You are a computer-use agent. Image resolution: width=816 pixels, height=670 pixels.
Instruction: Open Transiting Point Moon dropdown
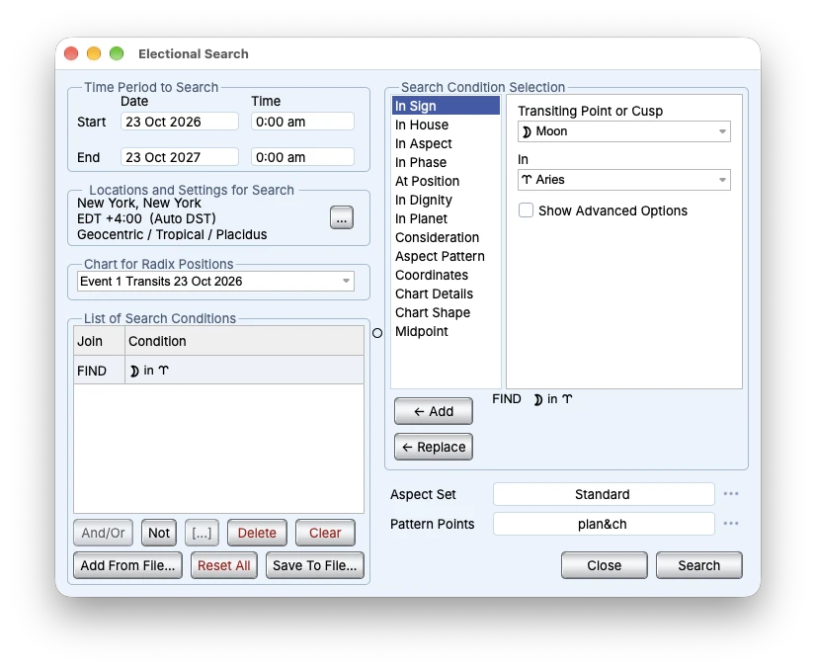point(624,131)
